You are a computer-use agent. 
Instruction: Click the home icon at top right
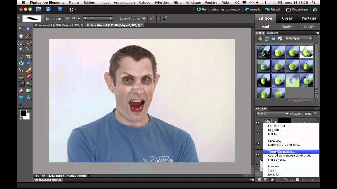(315, 9)
